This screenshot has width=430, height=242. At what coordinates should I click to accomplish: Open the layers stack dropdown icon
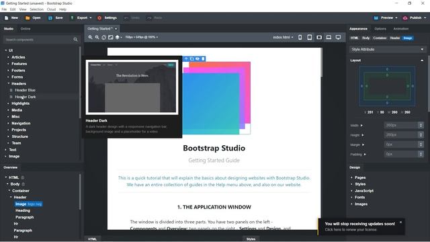tap(118, 37)
